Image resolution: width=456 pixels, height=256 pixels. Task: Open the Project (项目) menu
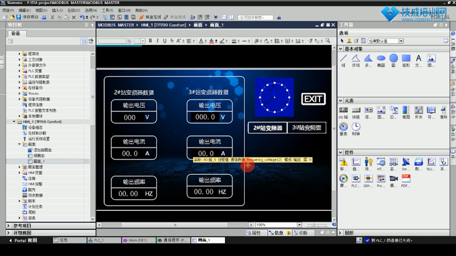pos(8,10)
